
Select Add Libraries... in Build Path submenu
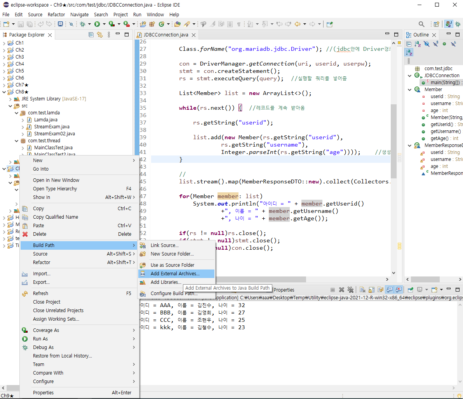[x=176, y=282]
